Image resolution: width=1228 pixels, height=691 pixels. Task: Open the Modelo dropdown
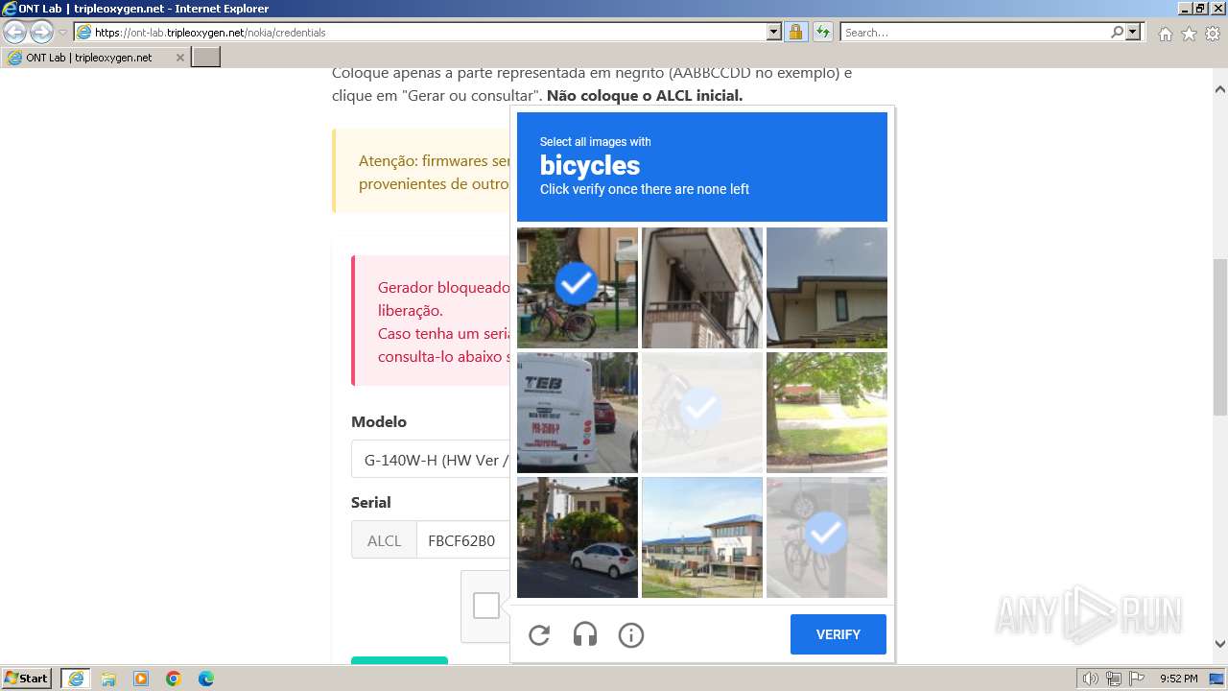431,460
